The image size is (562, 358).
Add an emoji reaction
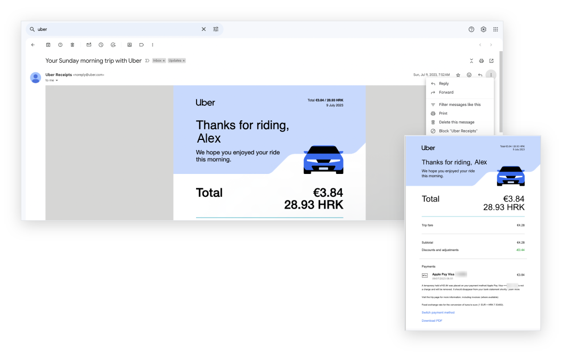469,75
